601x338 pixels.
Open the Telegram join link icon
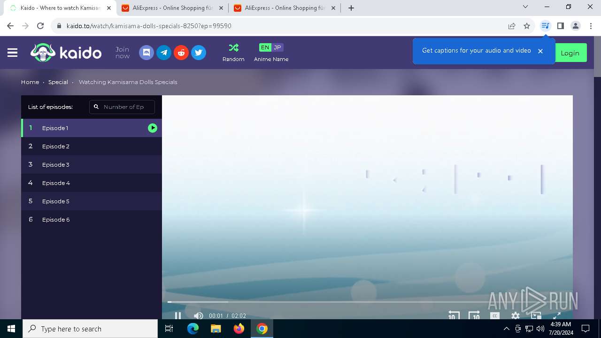tap(164, 53)
